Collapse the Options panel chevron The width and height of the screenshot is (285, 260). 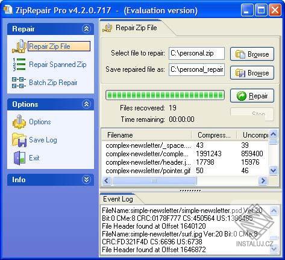tap(86, 104)
